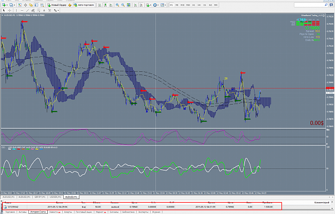Toggle the Terminal panel icon
This screenshot has width=335, height=214.
[x=36, y=5]
